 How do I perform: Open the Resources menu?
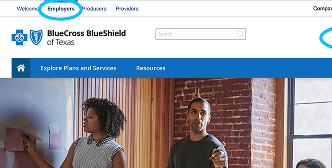tap(151, 68)
